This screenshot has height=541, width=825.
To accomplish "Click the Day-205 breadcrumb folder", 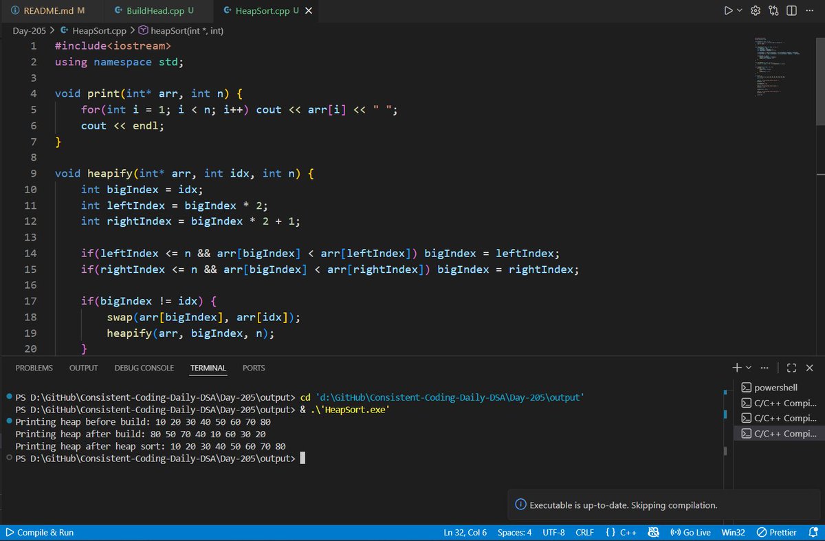I will [29, 30].
